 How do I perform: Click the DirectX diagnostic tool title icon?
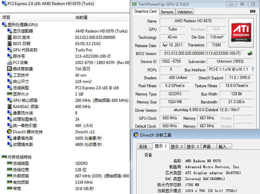tap(136, 135)
